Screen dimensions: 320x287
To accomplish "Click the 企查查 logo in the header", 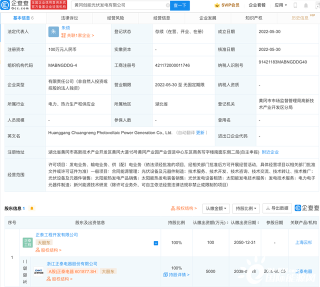I will click(15, 5).
